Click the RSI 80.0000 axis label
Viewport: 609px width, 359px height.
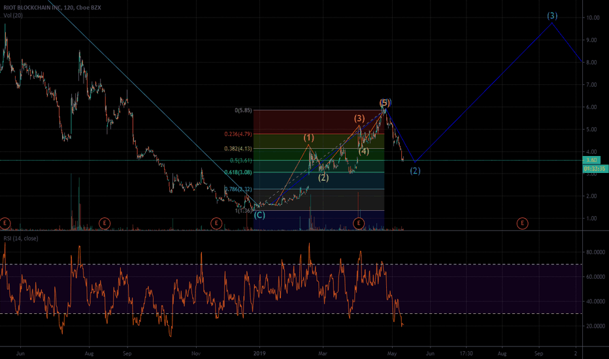[x=595, y=252]
